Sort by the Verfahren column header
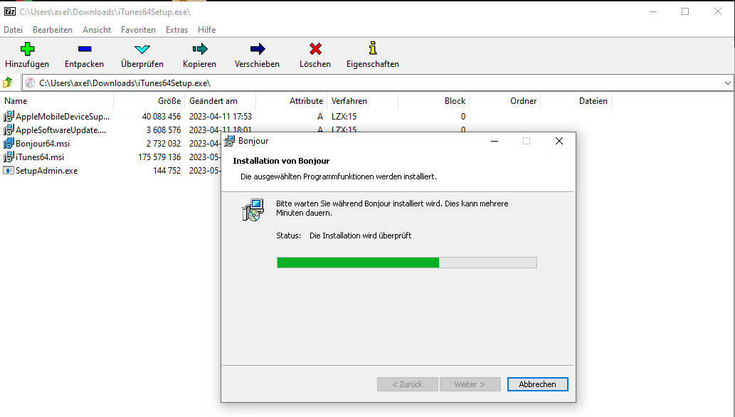 point(362,101)
